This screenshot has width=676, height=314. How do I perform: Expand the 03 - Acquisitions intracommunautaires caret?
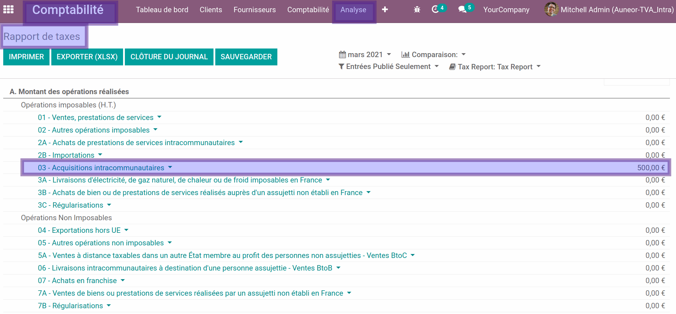pyautogui.click(x=170, y=167)
